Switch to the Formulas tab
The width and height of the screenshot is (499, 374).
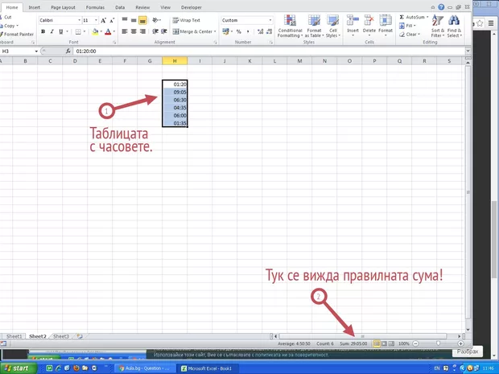(x=95, y=7)
